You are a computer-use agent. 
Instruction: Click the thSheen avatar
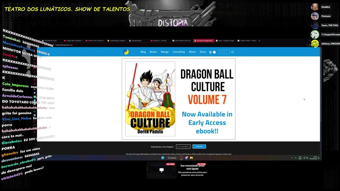[315, 44]
